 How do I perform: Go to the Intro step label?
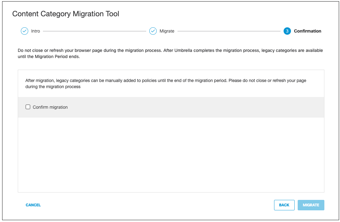(x=36, y=31)
